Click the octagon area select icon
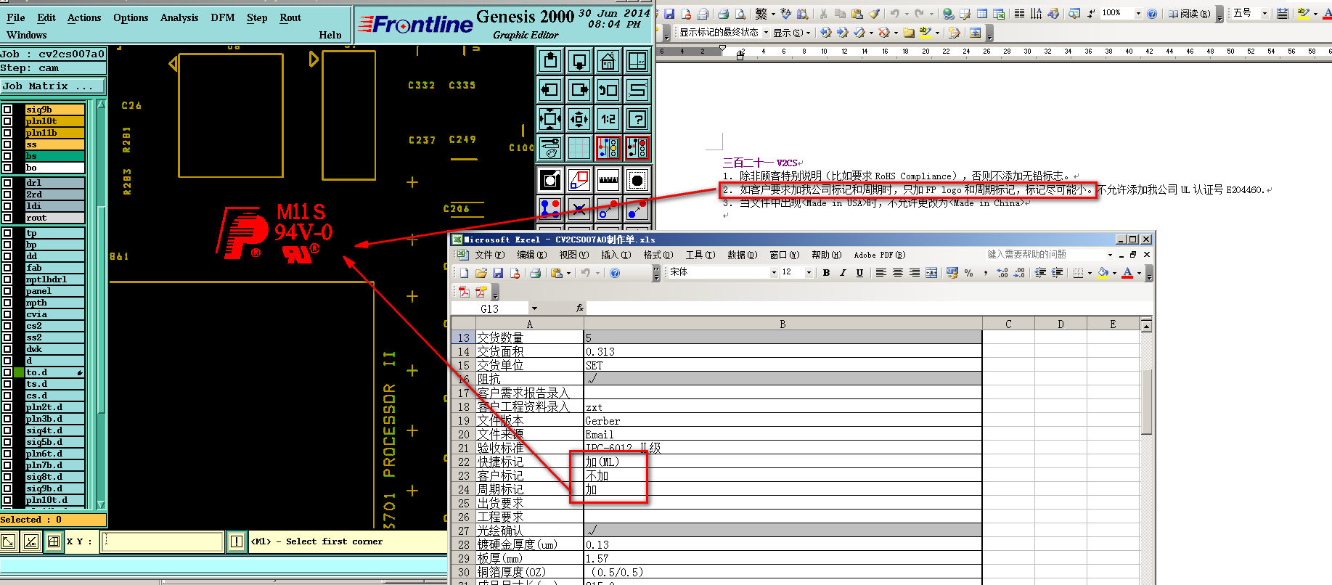This screenshot has width=1332, height=585. point(637,180)
